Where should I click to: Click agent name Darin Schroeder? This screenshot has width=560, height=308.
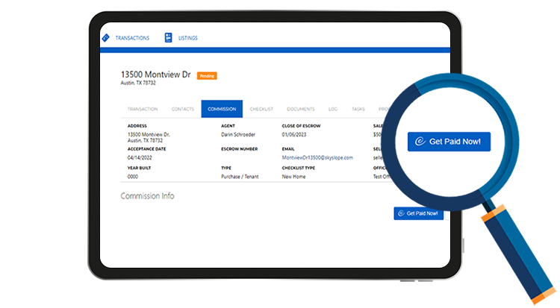pyautogui.click(x=238, y=134)
